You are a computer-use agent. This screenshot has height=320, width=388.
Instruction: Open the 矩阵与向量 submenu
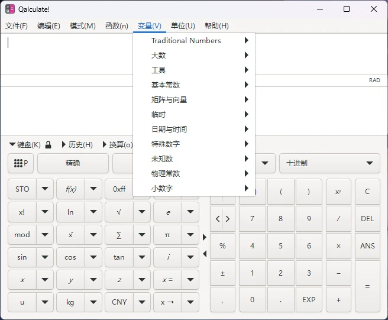tap(194, 99)
